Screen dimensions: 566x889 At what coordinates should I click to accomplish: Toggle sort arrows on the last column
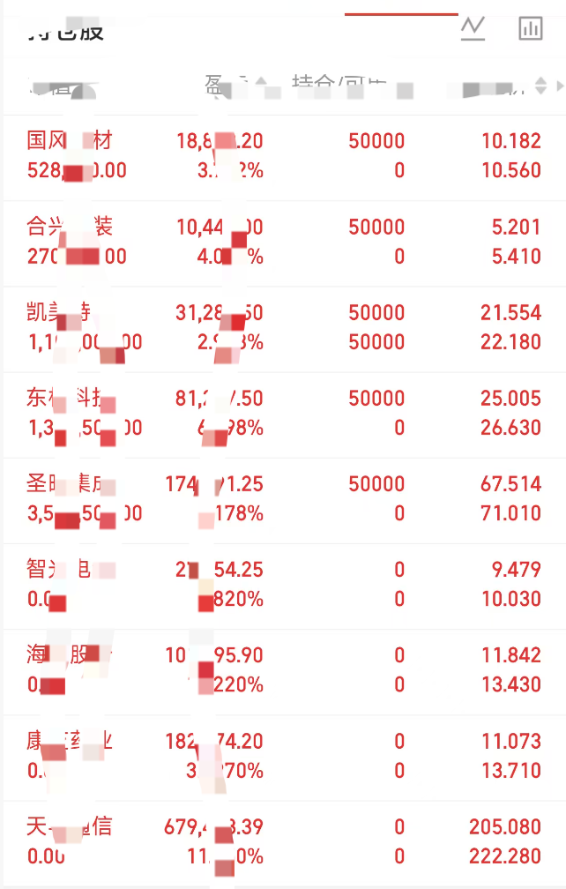click(x=540, y=86)
